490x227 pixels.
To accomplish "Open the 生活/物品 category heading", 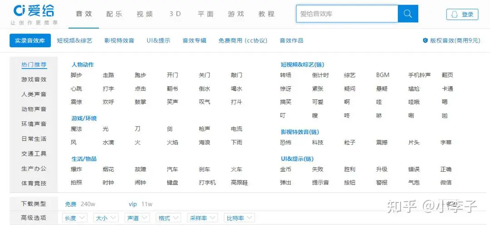I will point(84,158).
